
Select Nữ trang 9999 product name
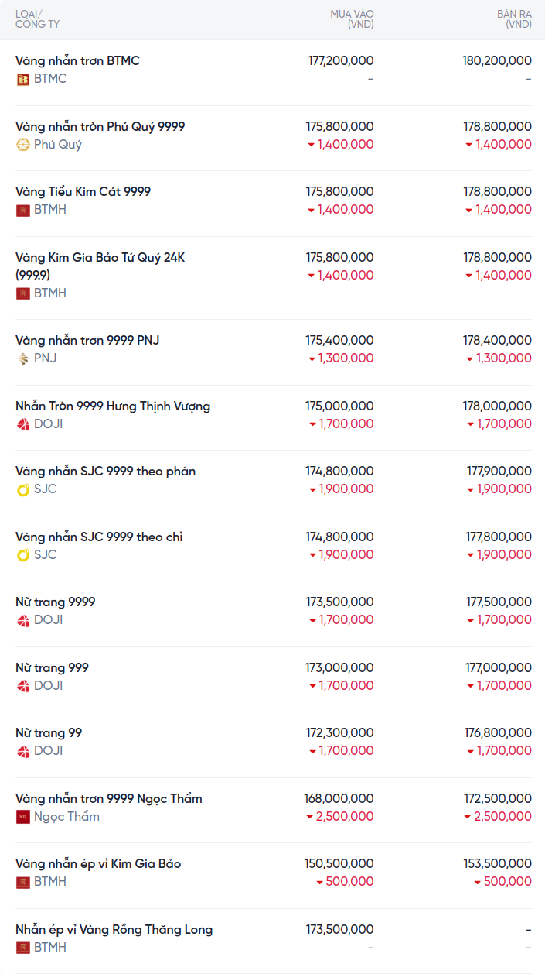[56, 602]
